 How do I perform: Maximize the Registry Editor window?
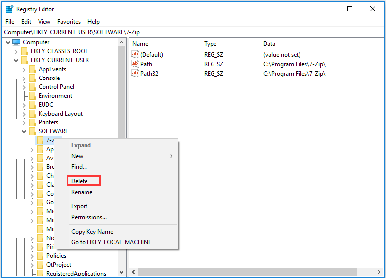coord(350,9)
